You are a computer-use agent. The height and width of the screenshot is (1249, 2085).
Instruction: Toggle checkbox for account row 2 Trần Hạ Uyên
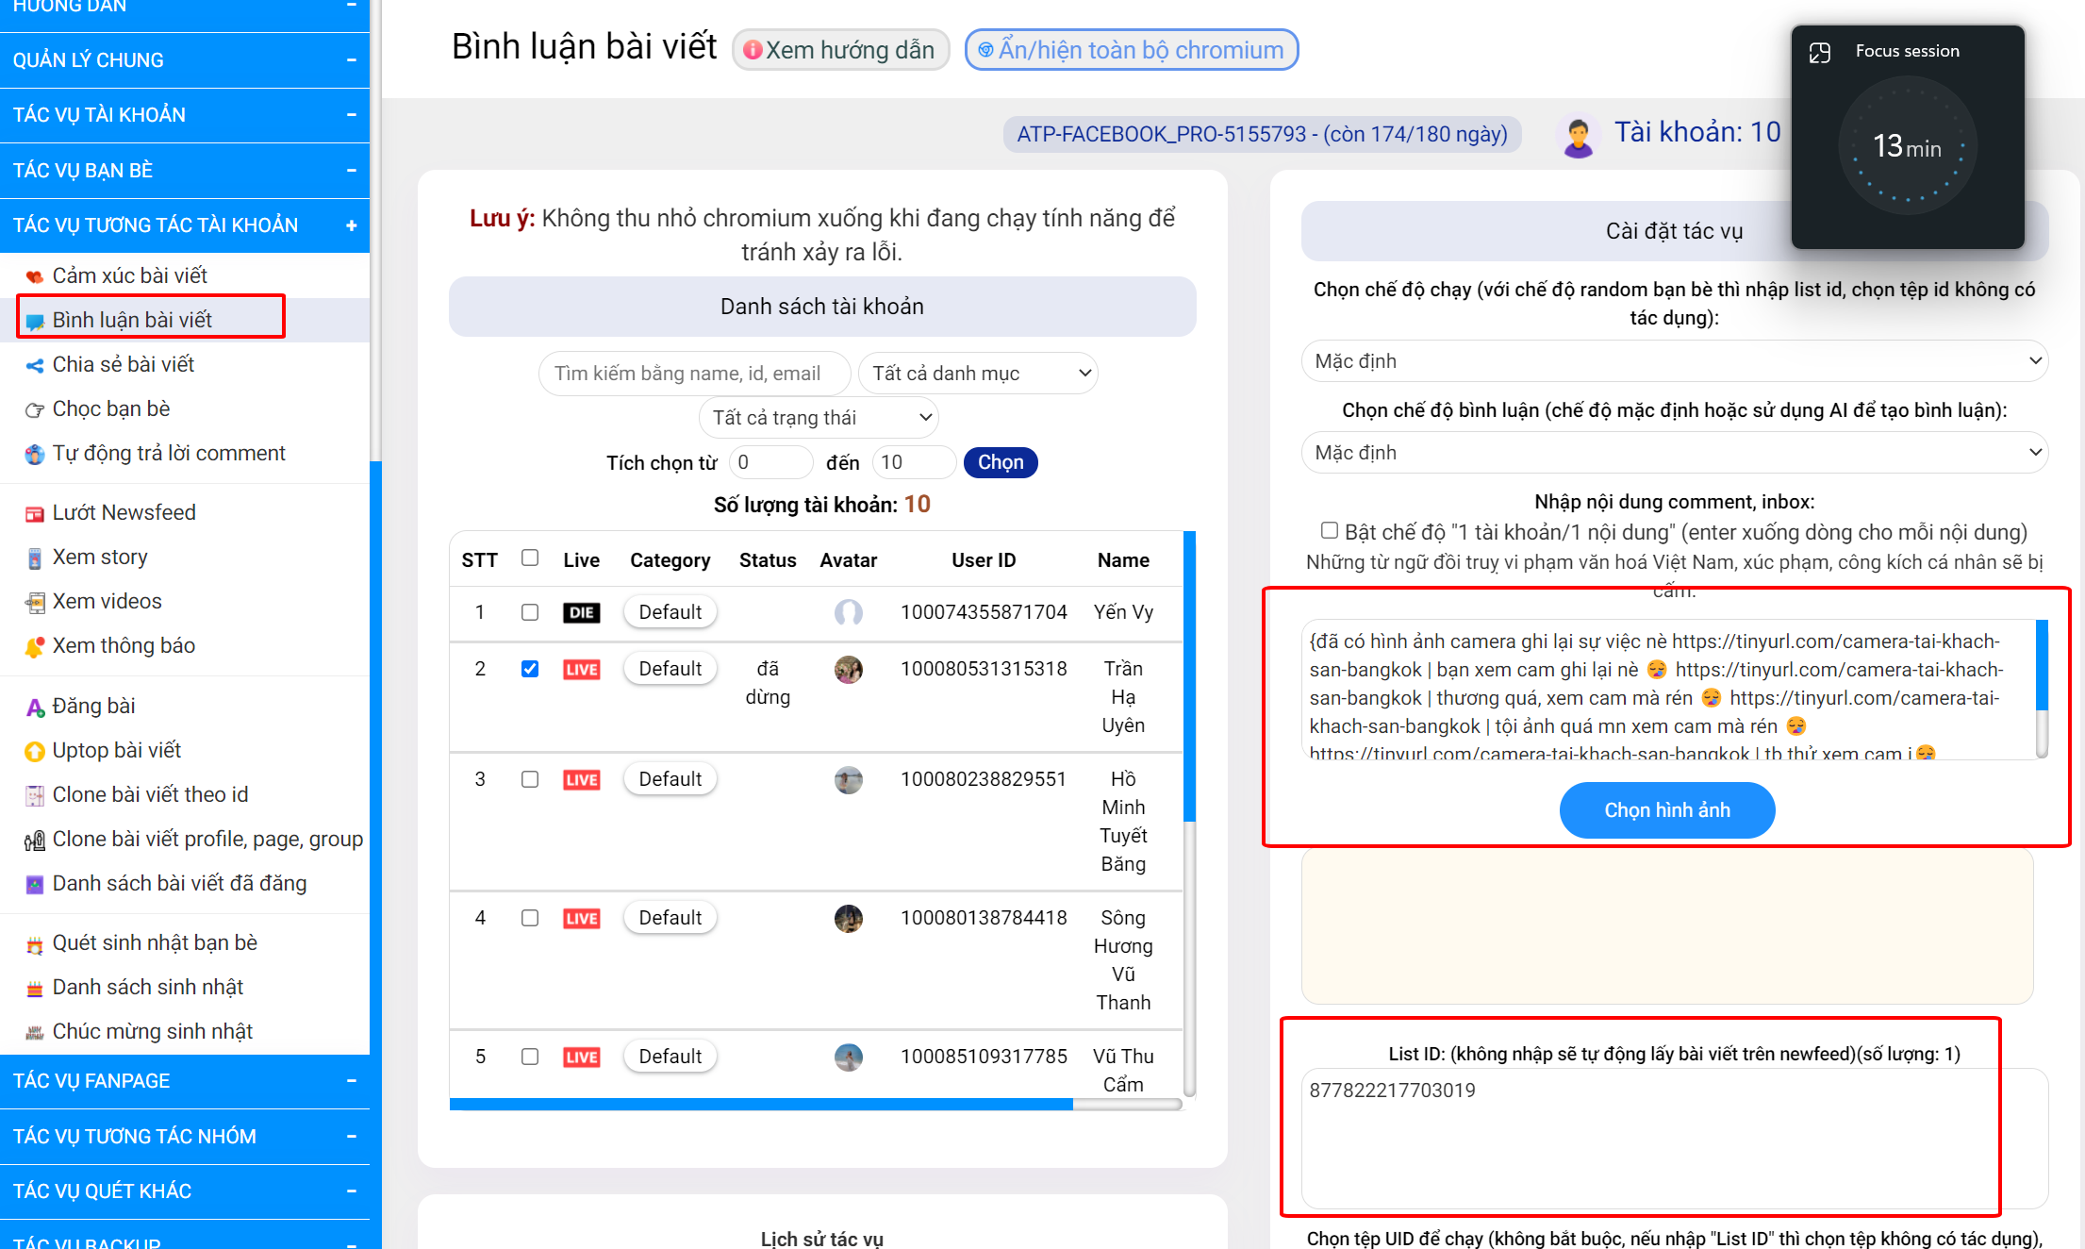(531, 666)
